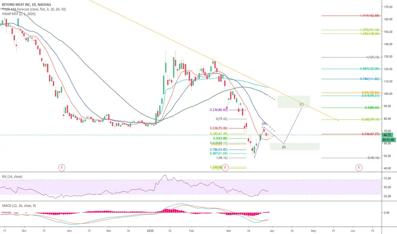This screenshot has width=397, height=234.
Task: Click the 40.00 price axis label
Action: 388,168
